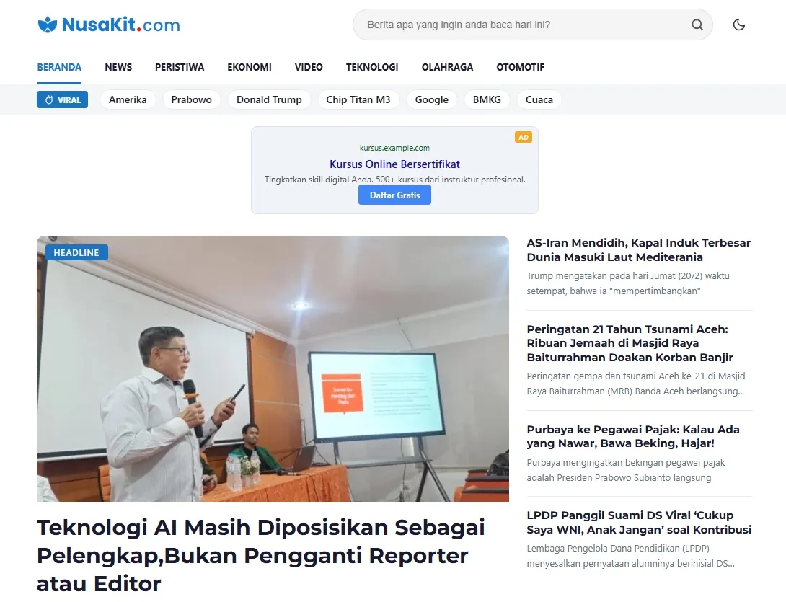Viewport: 786px width, 602px height.
Task: Click the VIRAL badge button
Action: [x=62, y=99]
